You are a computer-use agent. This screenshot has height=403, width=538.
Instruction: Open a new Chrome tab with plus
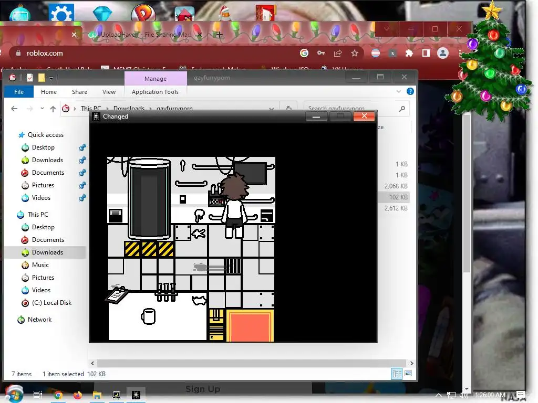[220, 35]
